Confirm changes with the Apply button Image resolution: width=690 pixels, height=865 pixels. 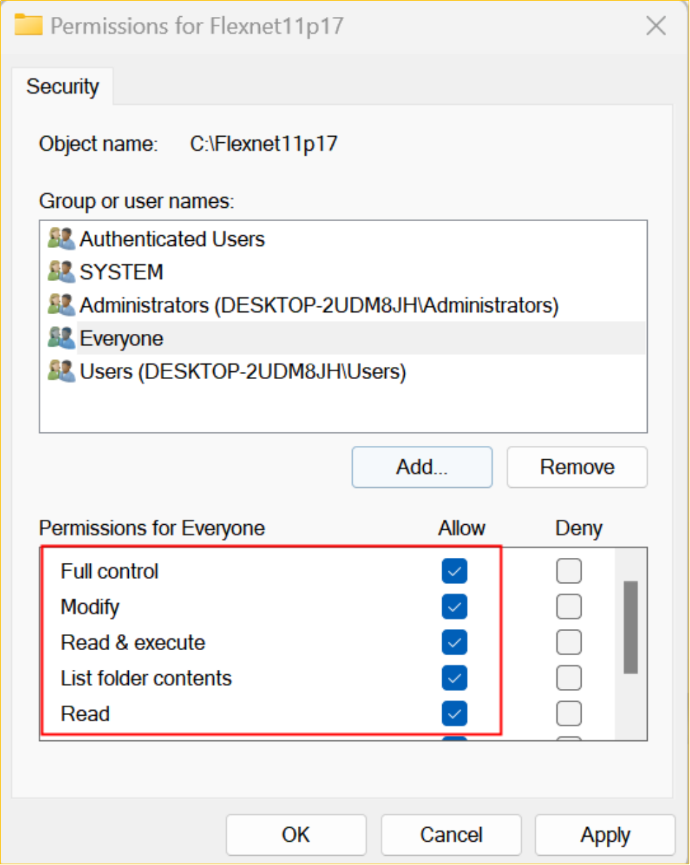click(605, 835)
